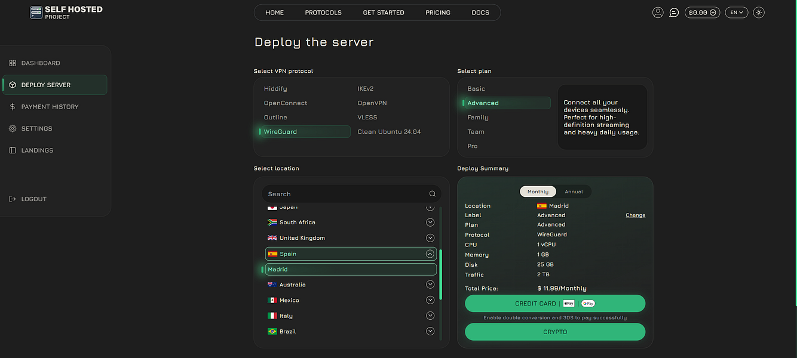Viewport: 797px width, 358px height.
Task: Open the DOCS nav item
Action: pyautogui.click(x=480, y=13)
